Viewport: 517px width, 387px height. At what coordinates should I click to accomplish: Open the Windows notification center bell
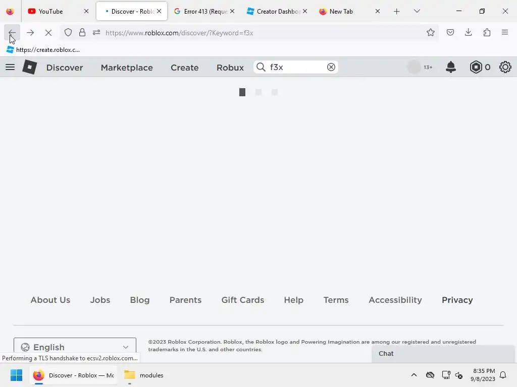click(x=503, y=375)
